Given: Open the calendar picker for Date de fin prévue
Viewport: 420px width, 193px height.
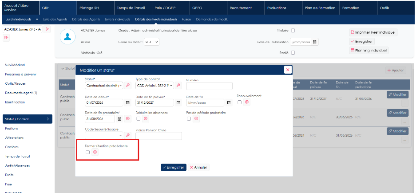Looking at the screenshot, I should tap(178, 102).
